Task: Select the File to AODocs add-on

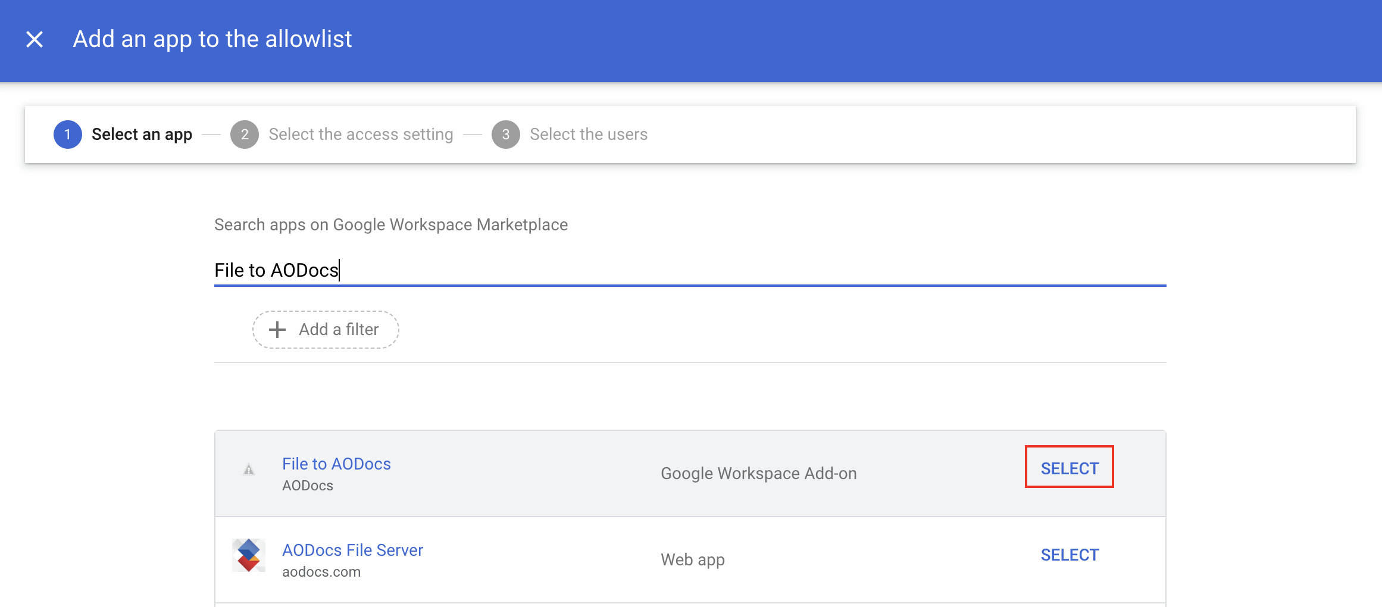Action: coord(1069,468)
